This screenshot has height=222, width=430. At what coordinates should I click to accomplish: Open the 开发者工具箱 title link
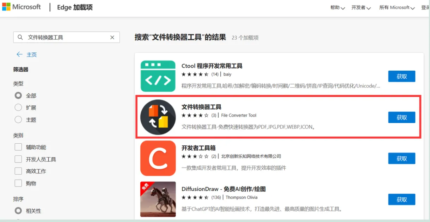coord(198,148)
